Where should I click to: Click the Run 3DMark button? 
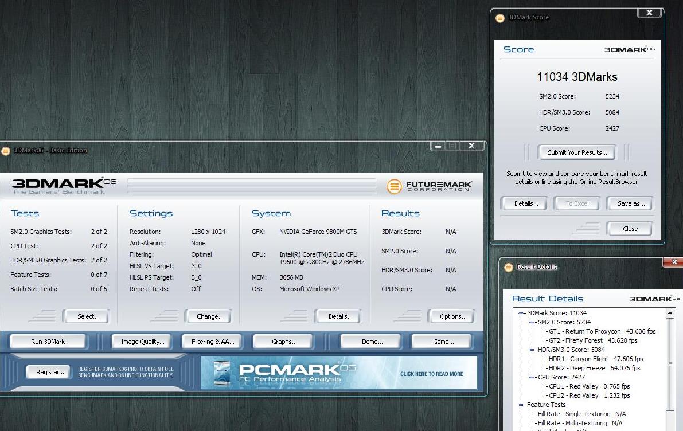click(x=48, y=342)
